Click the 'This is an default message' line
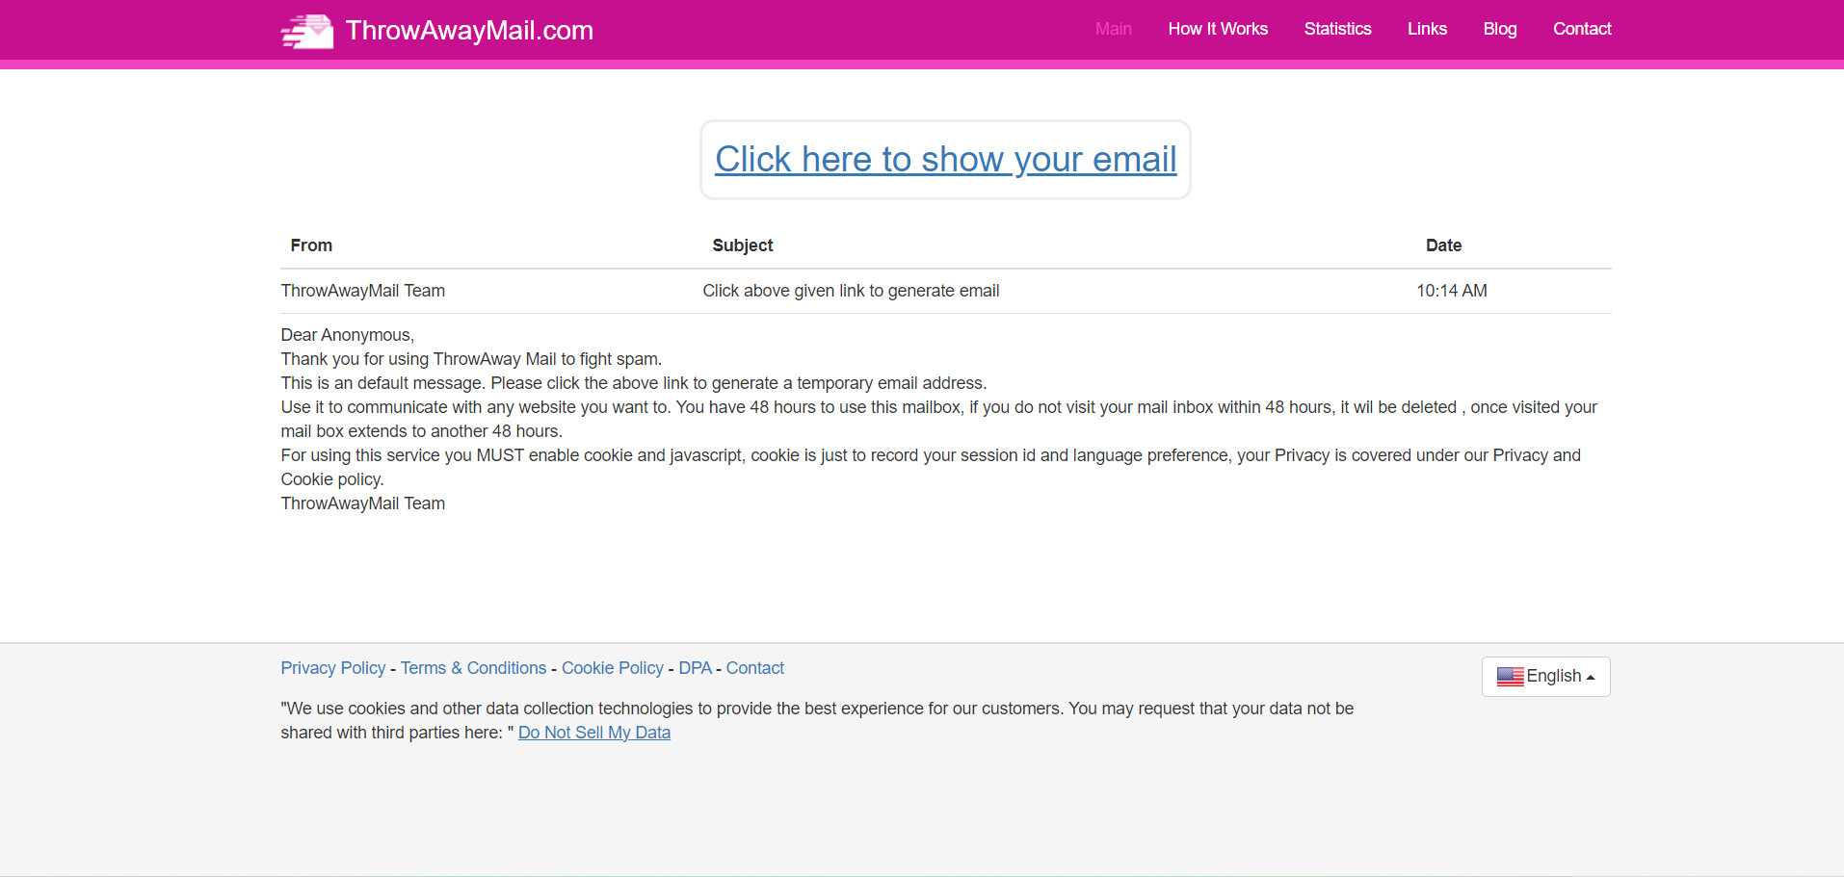1844x877 pixels. 634,383
